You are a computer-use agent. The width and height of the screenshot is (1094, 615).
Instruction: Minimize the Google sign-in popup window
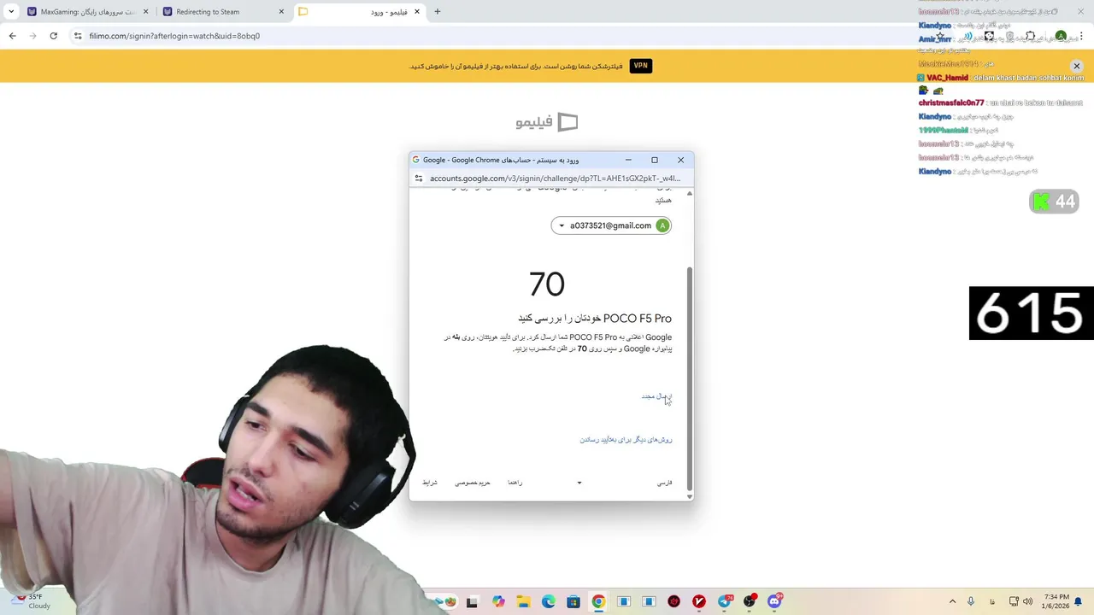point(628,160)
